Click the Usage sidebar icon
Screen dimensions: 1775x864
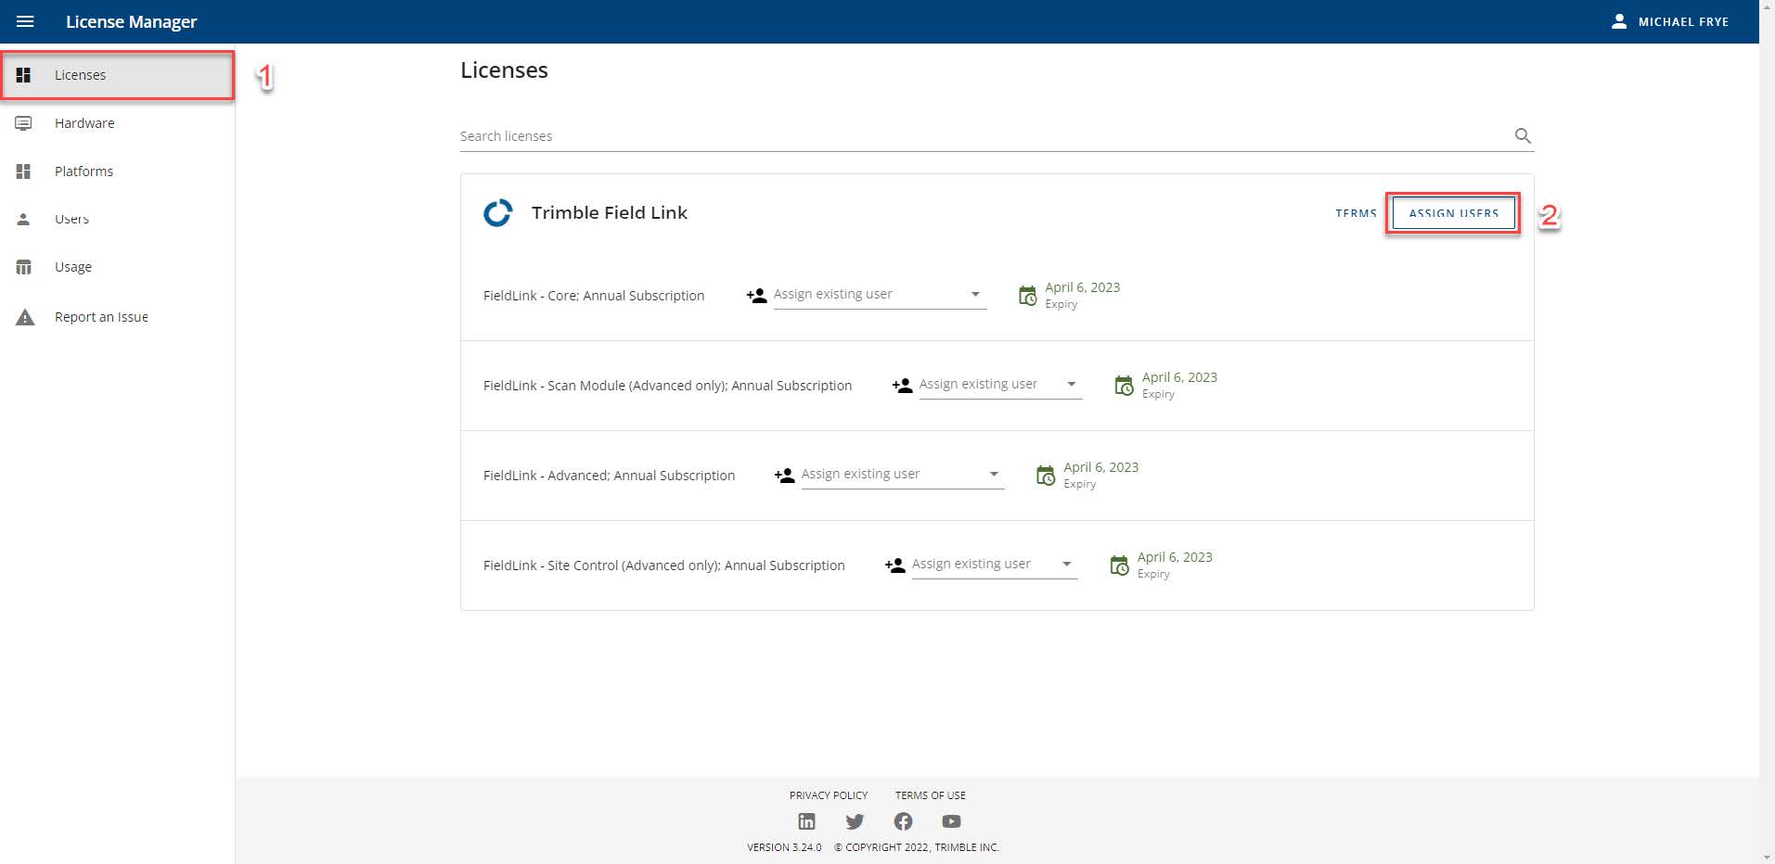click(x=24, y=267)
